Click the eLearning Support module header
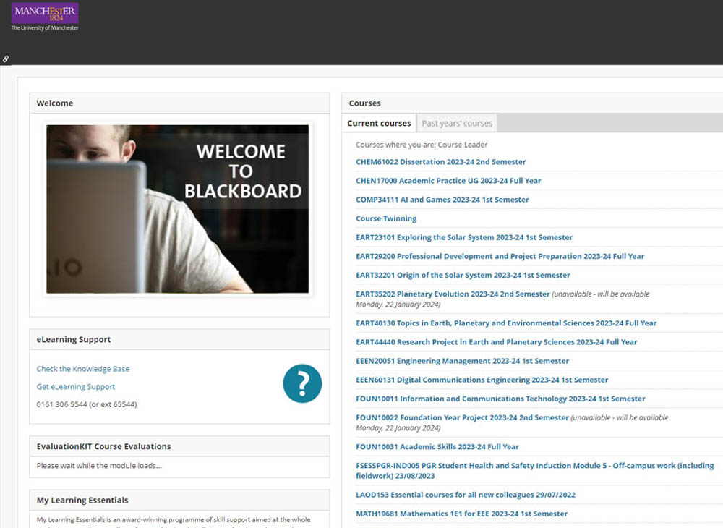 coord(179,339)
